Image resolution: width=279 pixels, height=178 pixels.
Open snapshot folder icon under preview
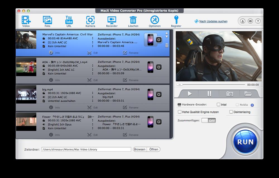click(248, 94)
